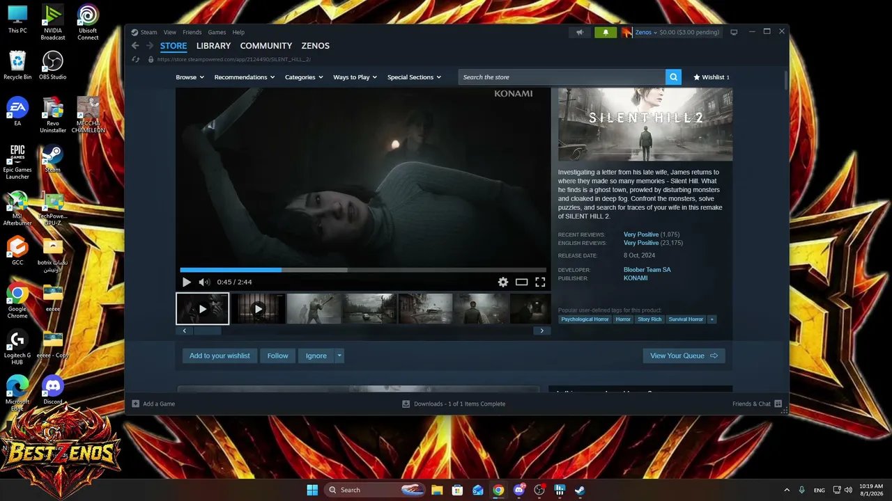Image resolution: width=892 pixels, height=501 pixels.
Task: Open the ZENOS profile tab
Action: (315, 46)
